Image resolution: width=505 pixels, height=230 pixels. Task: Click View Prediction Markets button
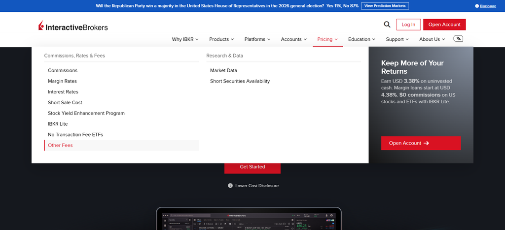click(x=385, y=6)
